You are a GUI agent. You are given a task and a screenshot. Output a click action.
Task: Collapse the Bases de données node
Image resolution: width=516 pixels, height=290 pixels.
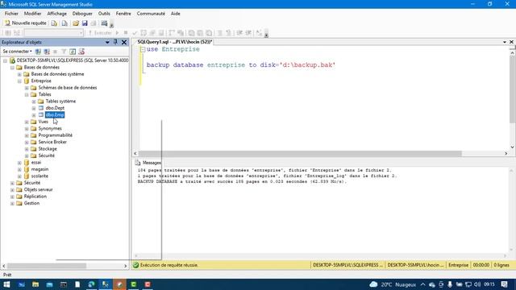coord(13,68)
